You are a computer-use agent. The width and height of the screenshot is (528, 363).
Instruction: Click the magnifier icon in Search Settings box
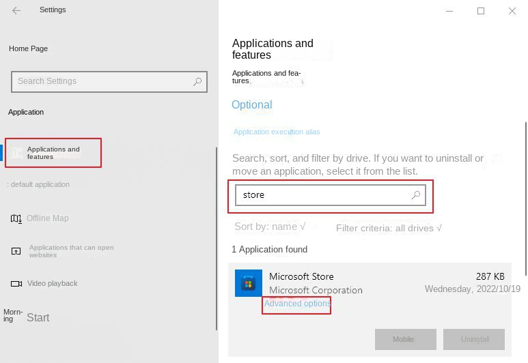(197, 82)
